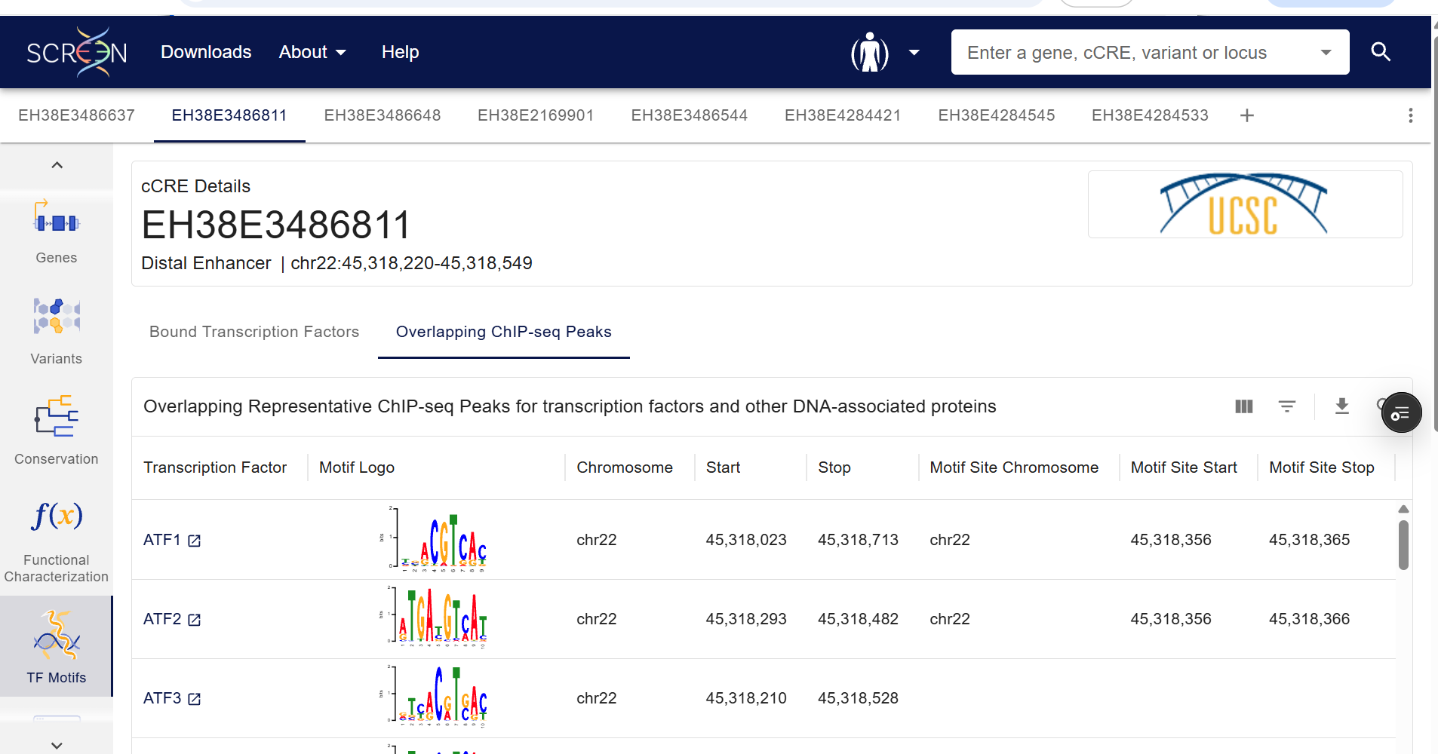Click the table vertical scrollbar thumb
The width and height of the screenshot is (1438, 754).
tap(1403, 545)
